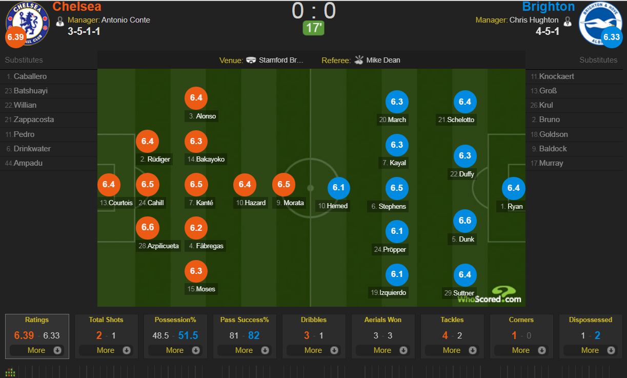Expand More under Possession%
Viewport: 627px width, 378px height.
(175, 350)
